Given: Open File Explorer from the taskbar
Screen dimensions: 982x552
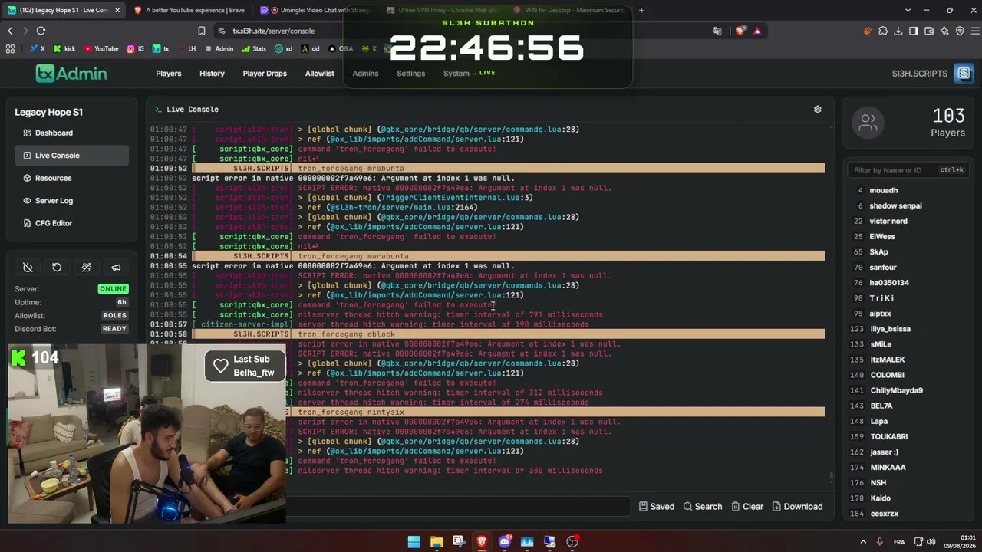Looking at the screenshot, I should click(x=437, y=542).
